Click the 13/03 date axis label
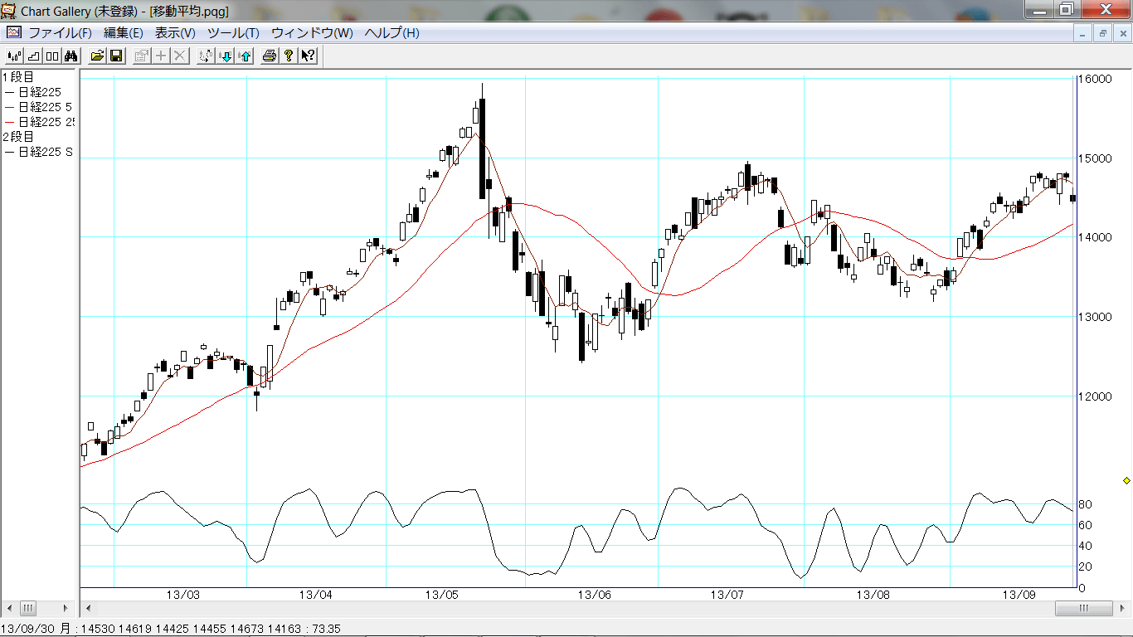The image size is (1133, 637). click(x=182, y=595)
